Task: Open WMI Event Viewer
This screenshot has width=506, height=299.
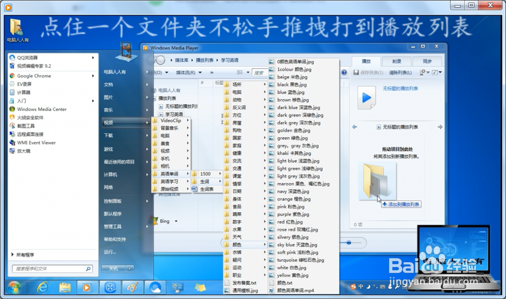Action: [x=36, y=143]
